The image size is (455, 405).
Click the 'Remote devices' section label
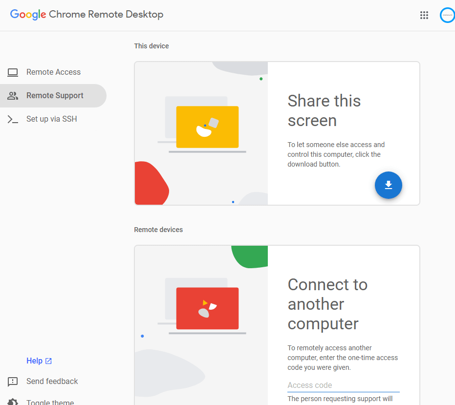pyautogui.click(x=158, y=230)
